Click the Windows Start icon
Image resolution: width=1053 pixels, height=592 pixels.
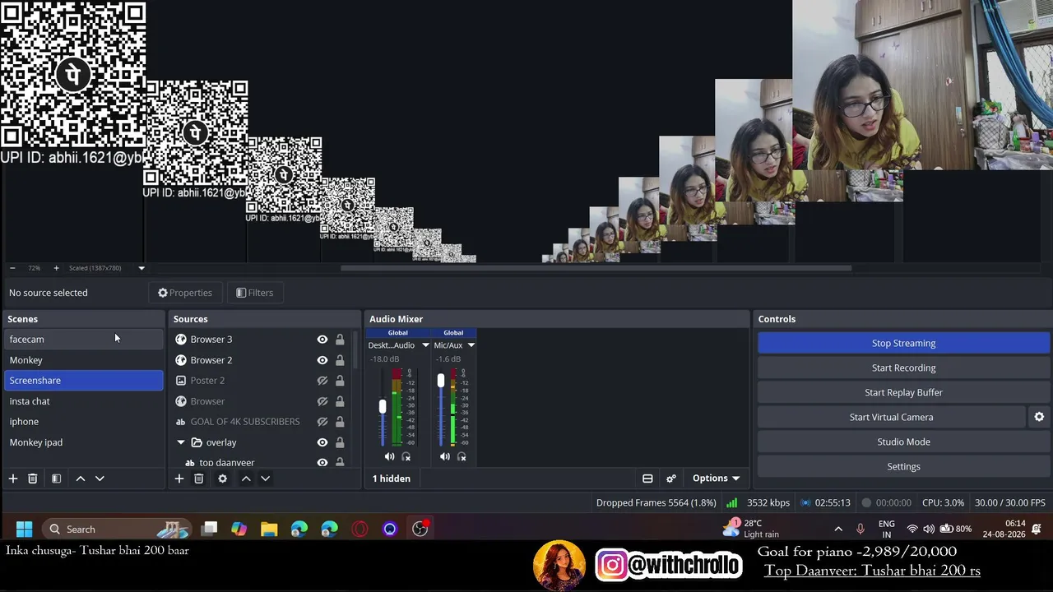24,529
